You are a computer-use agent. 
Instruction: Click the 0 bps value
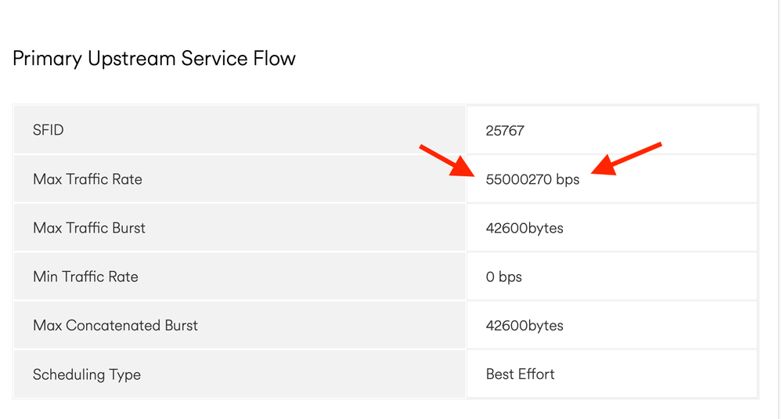(x=503, y=276)
